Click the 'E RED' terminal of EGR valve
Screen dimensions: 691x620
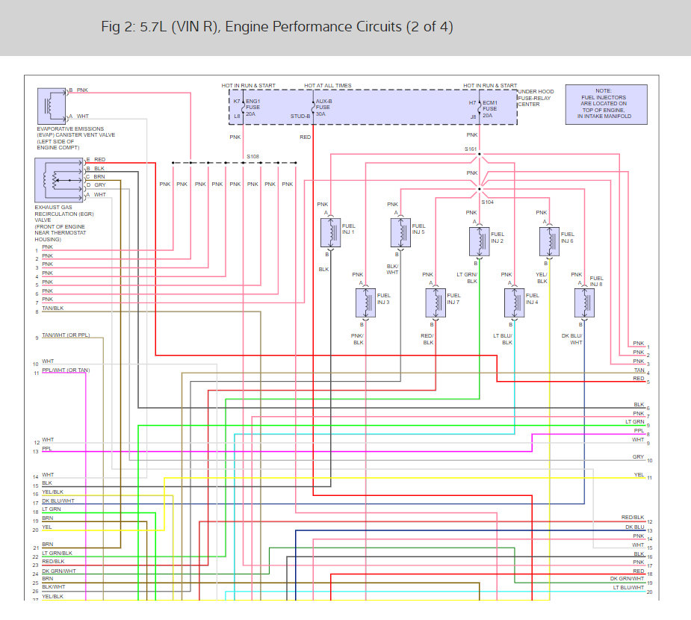96,160
